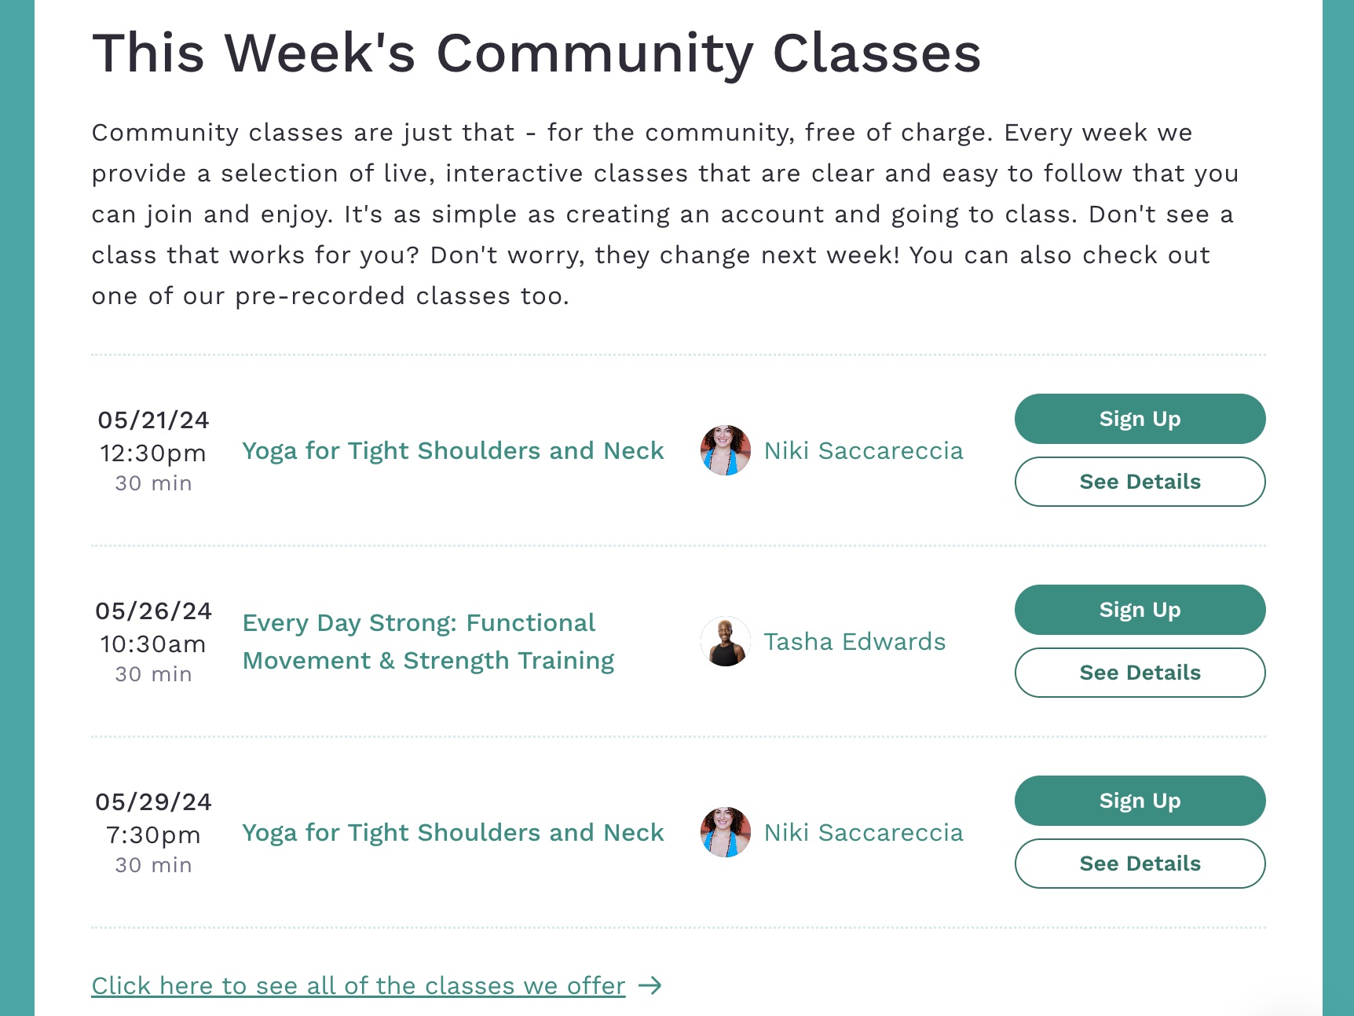
Task: Open the 05/21/24 Yoga for Tight Shoulders link
Action: coord(452,451)
